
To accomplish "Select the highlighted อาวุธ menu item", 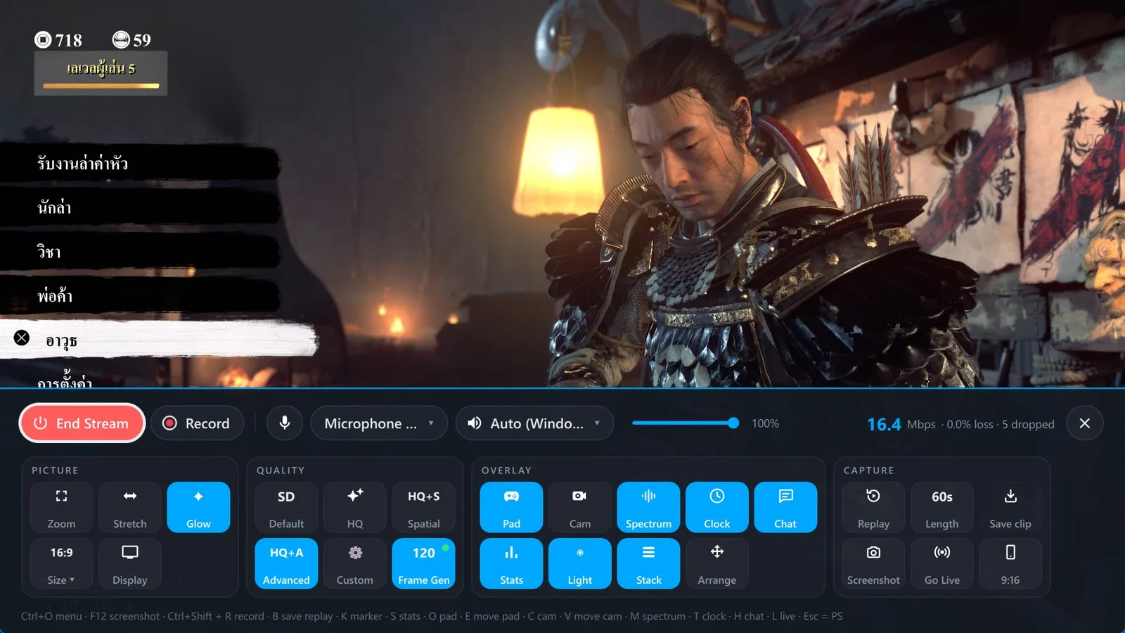I will click(158, 340).
